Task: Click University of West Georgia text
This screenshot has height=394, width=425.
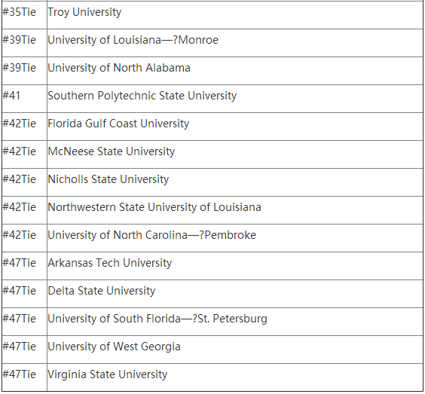Action: [x=114, y=347]
